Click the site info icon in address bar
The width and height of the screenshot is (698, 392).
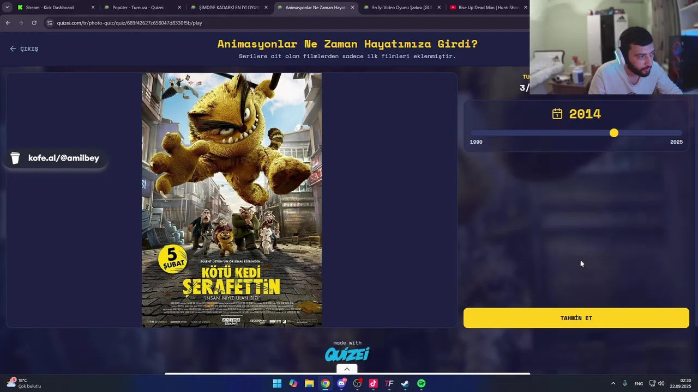pyautogui.click(x=50, y=23)
